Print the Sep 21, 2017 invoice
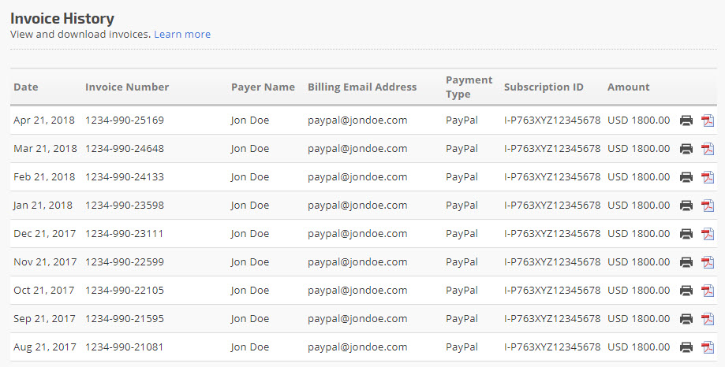This screenshot has height=367, width=725. (686, 319)
